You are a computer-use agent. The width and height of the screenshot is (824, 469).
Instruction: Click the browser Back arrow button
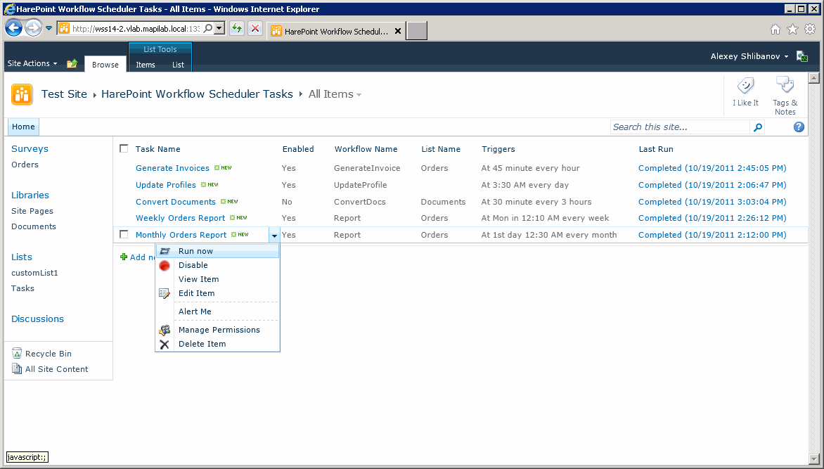pyautogui.click(x=13, y=28)
